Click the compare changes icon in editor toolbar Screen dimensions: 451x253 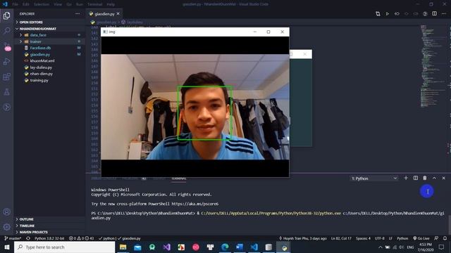(x=378, y=13)
